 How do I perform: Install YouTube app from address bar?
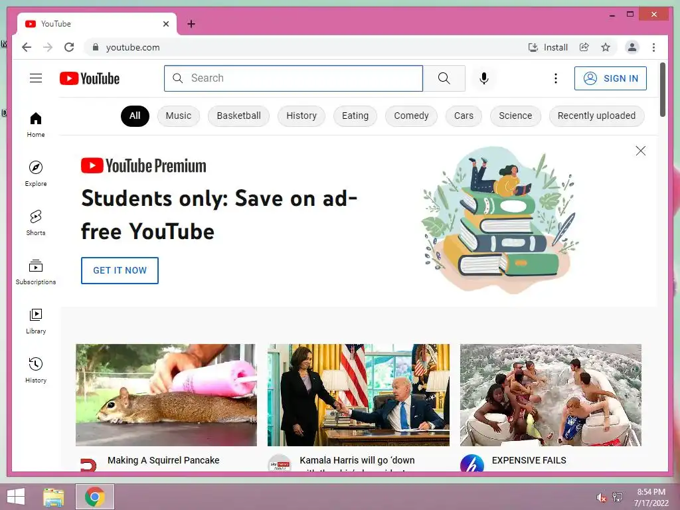[x=548, y=47]
